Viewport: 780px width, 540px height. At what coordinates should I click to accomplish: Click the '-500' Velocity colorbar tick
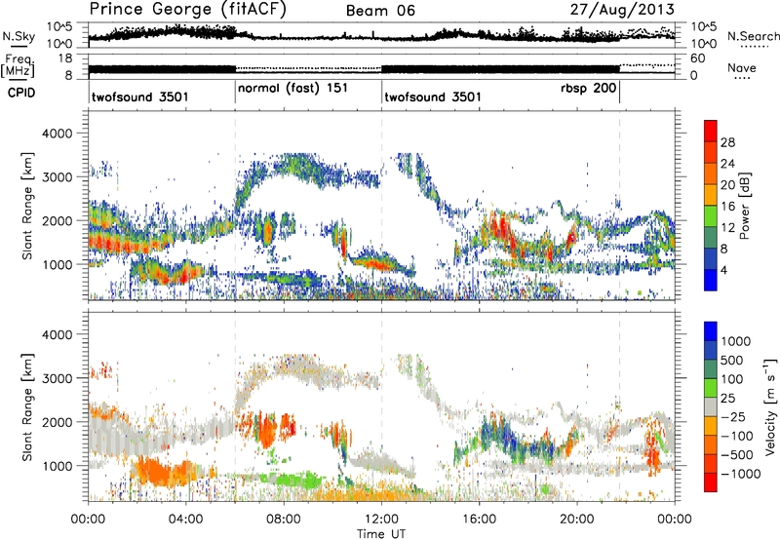tap(737, 454)
